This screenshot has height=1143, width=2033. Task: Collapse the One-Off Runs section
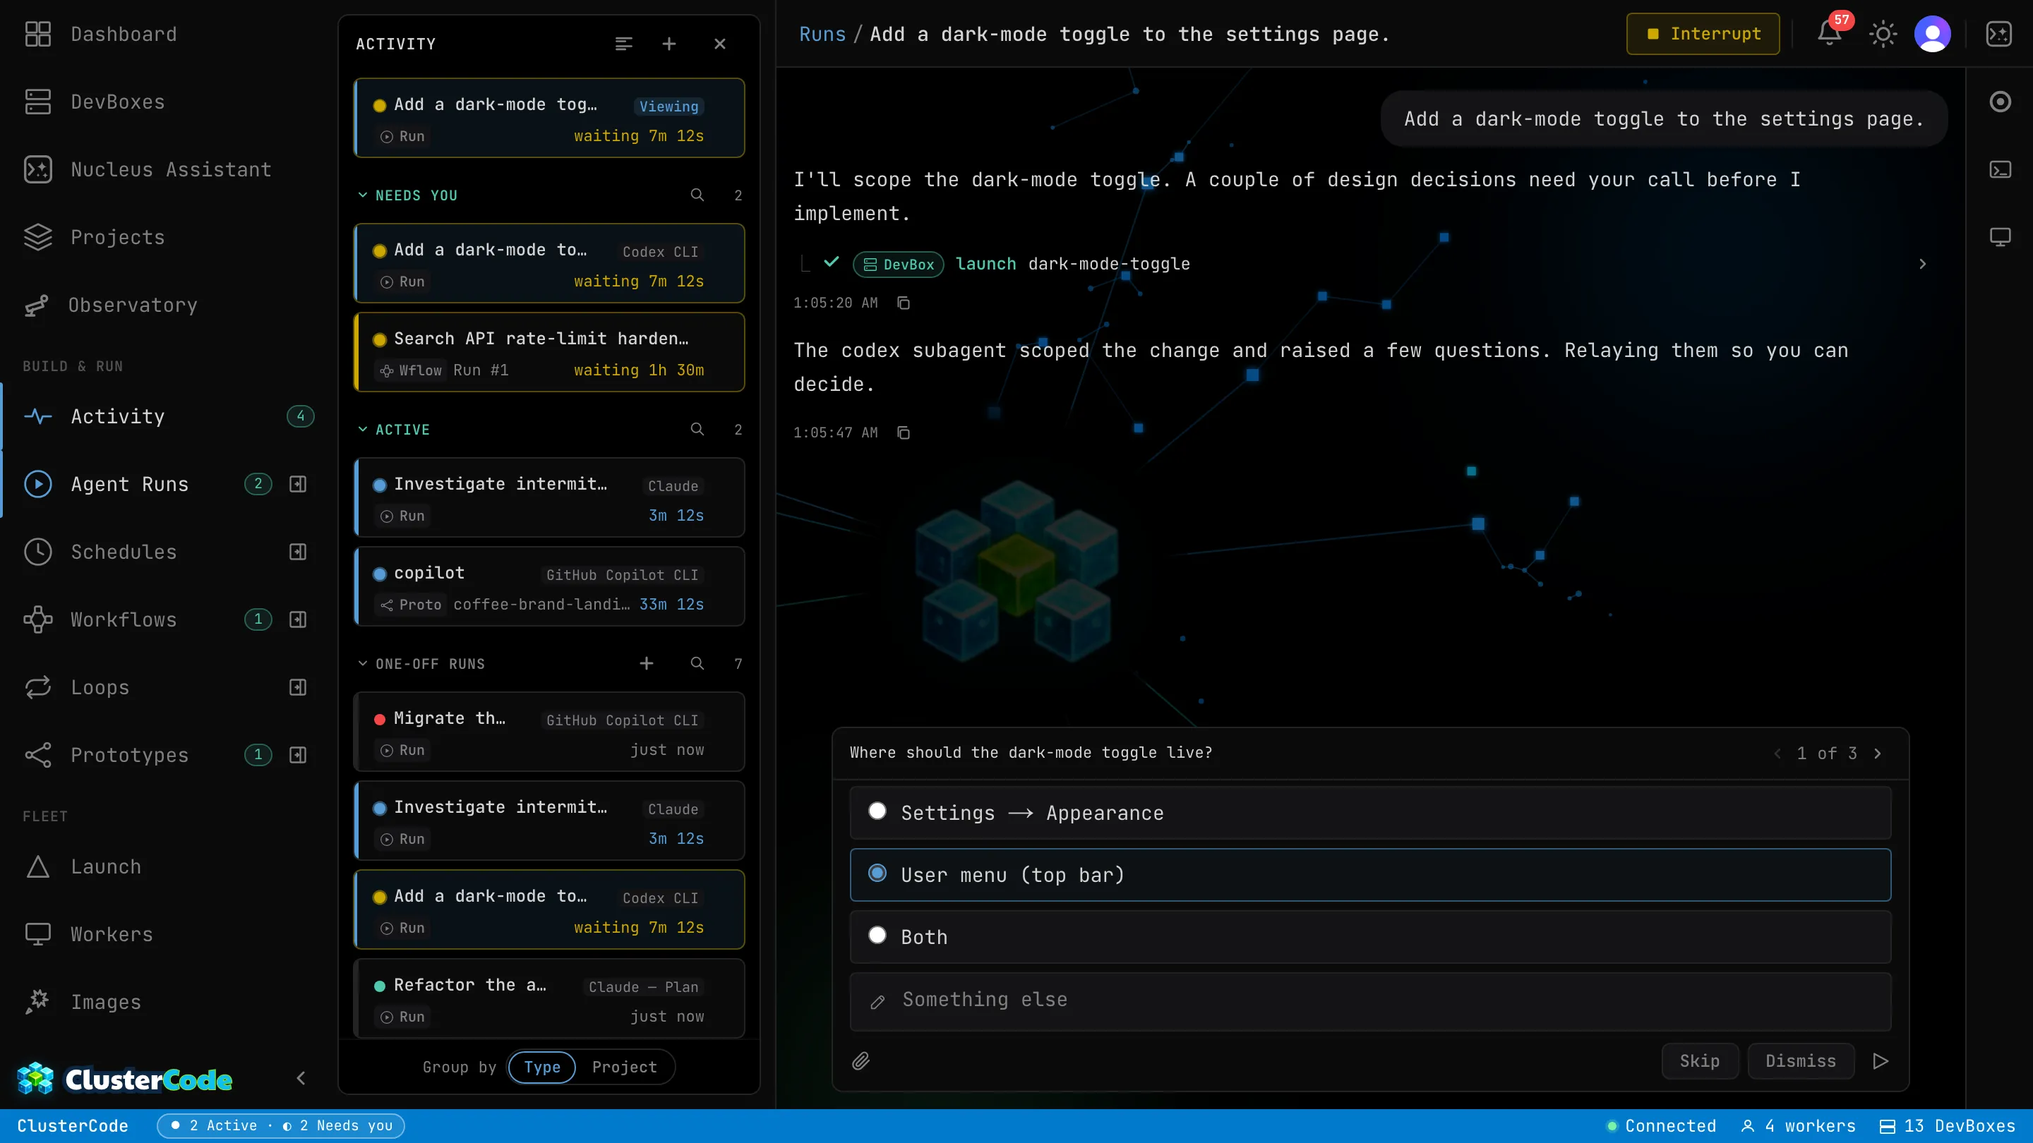coord(363,663)
